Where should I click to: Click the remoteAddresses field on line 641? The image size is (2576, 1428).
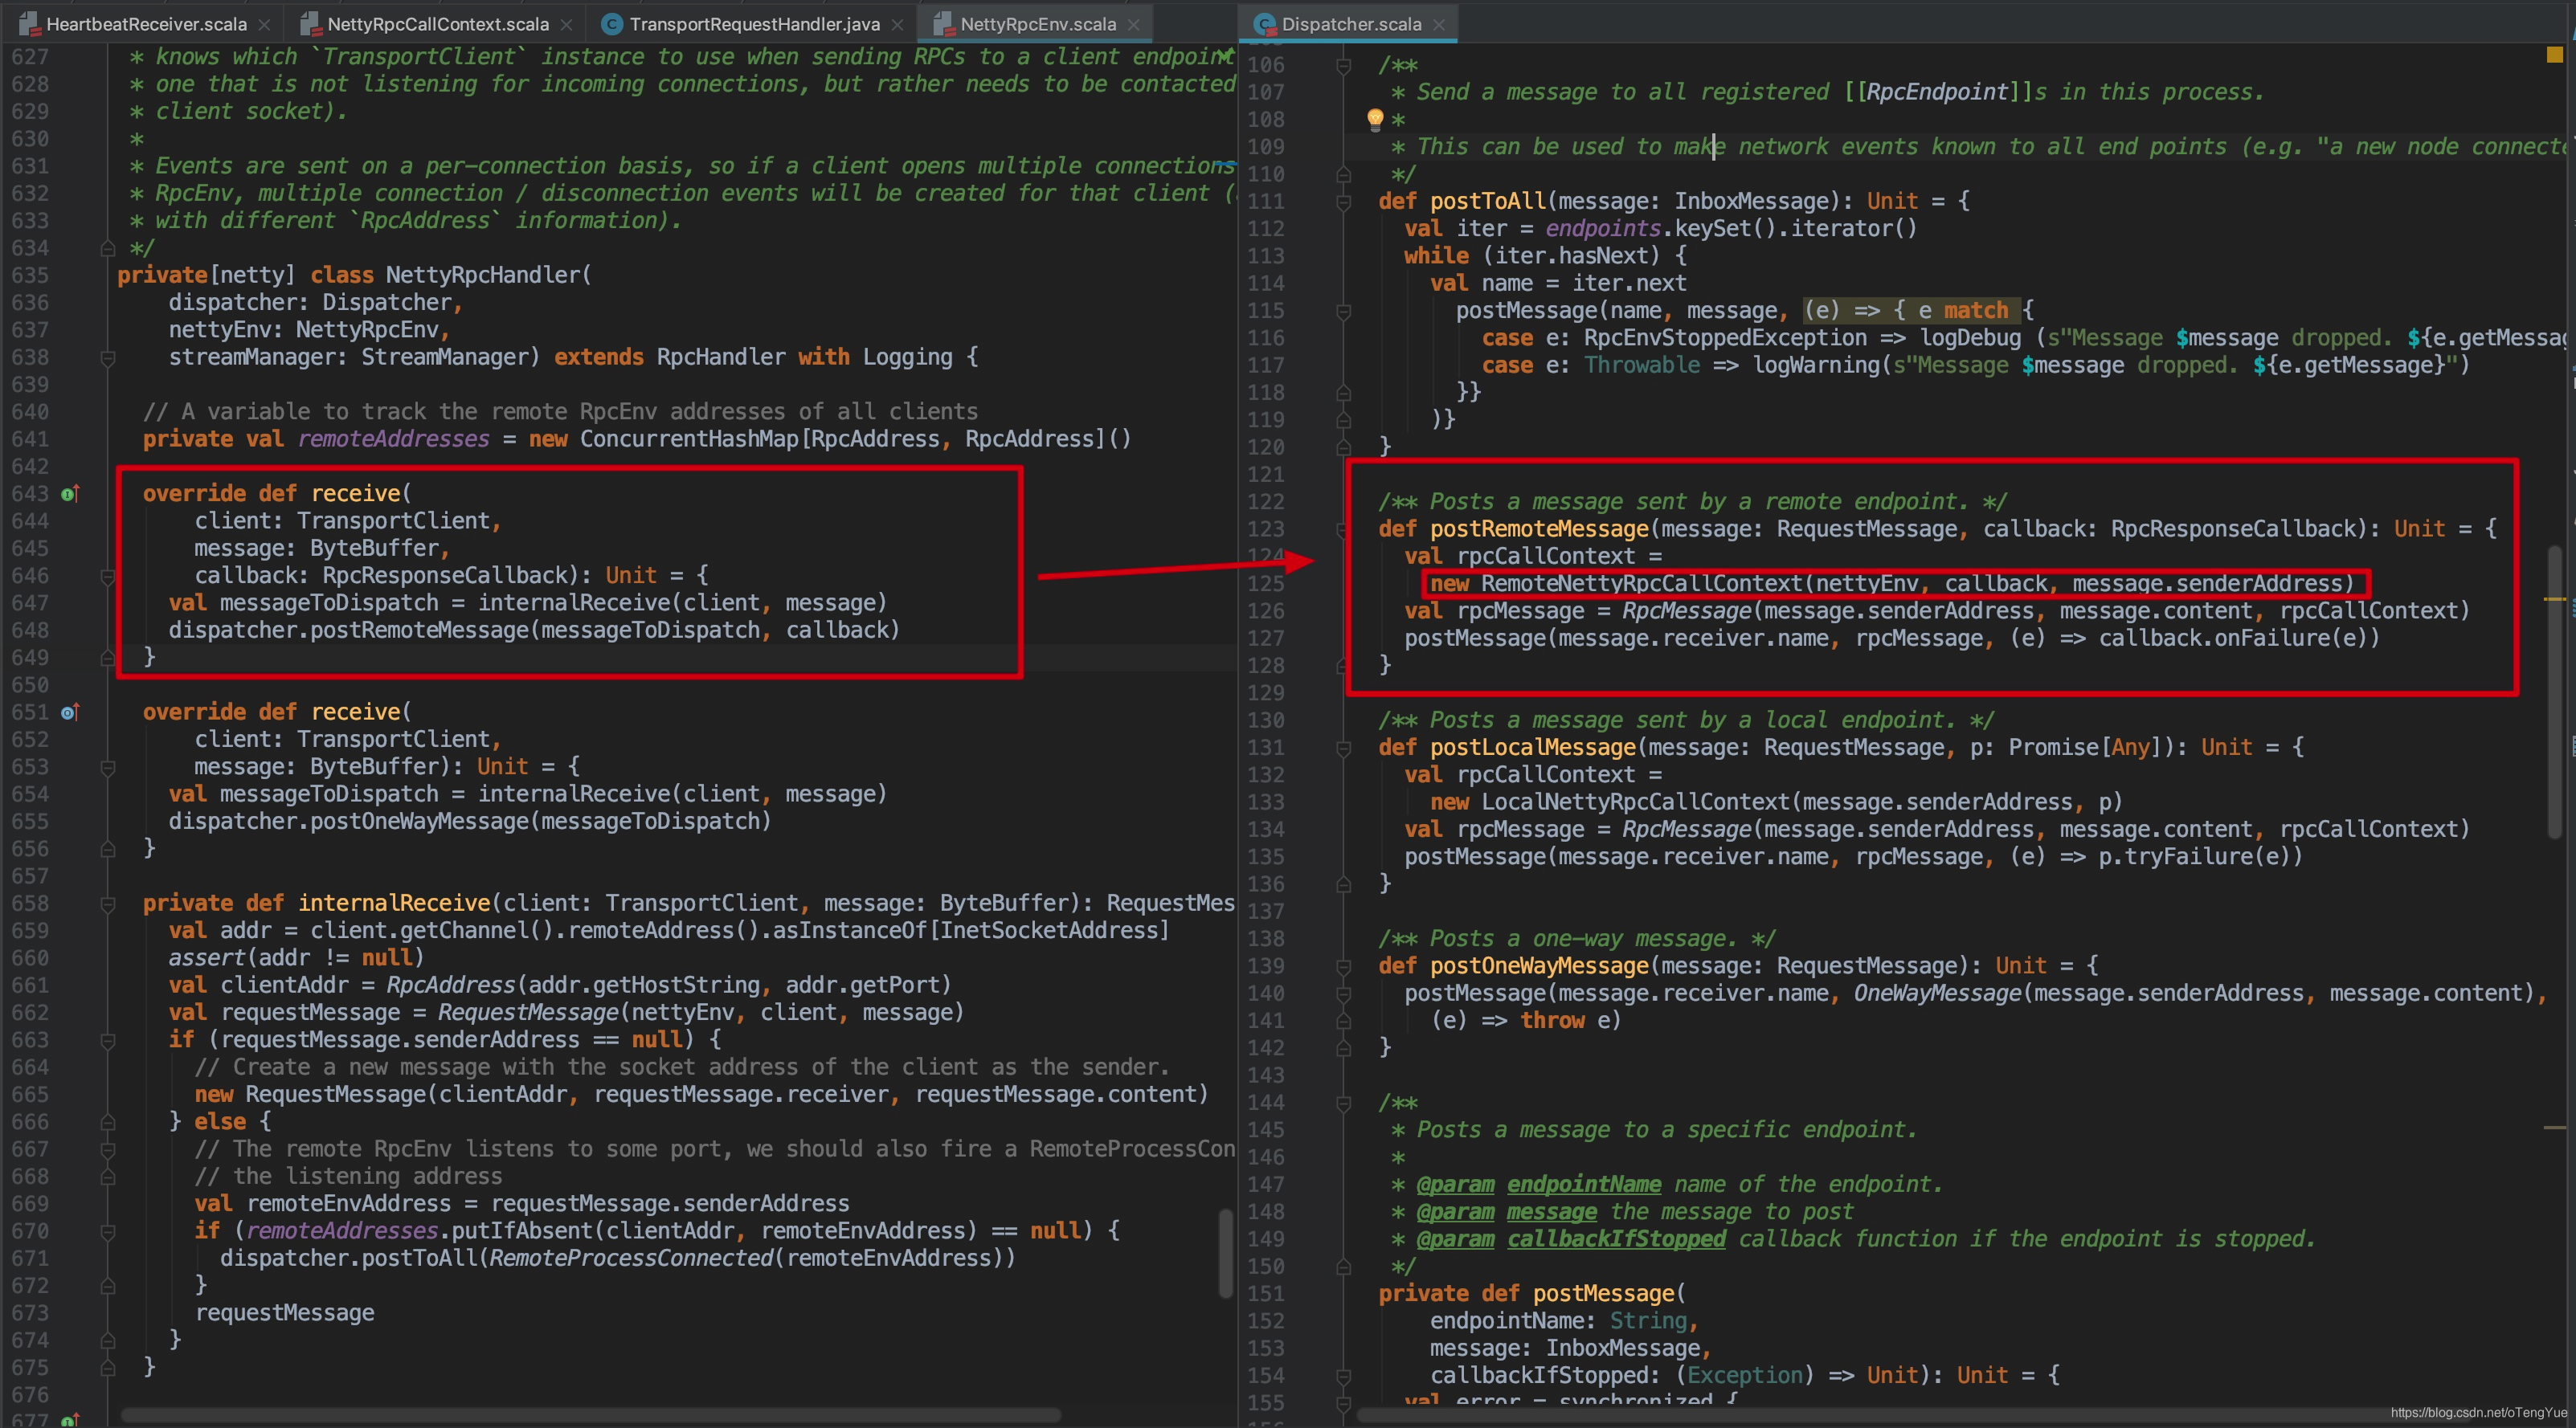[393, 439]
